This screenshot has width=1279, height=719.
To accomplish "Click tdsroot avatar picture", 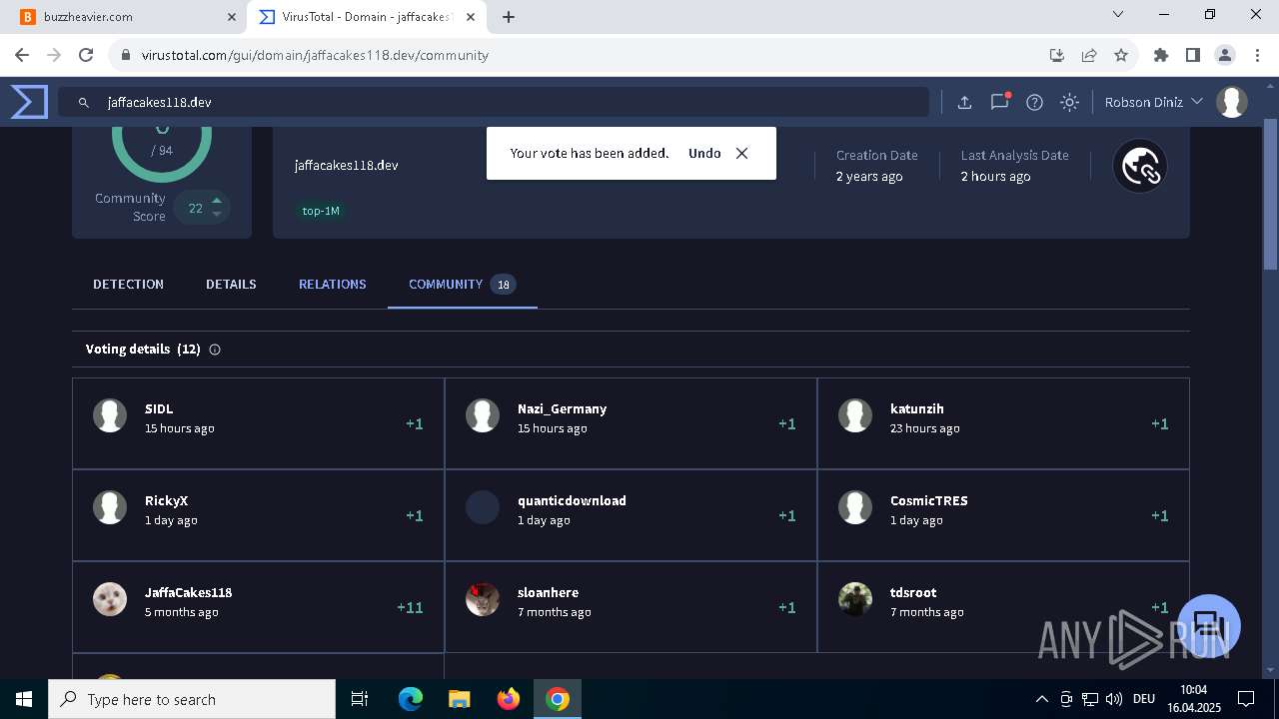I will click(855, 599).
